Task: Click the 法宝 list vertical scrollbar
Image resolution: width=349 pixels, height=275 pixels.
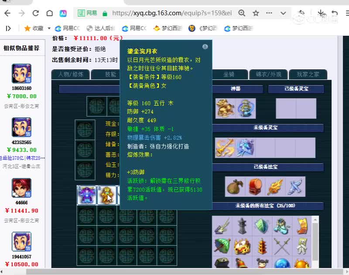Action: click(315, 241)
